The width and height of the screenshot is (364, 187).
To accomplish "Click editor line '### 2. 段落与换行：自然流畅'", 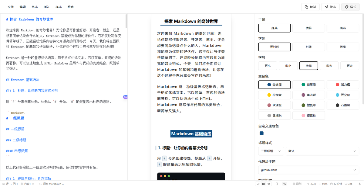I will 29,178.
